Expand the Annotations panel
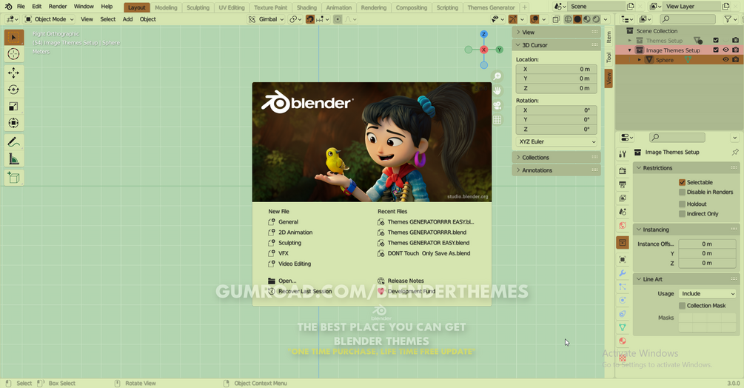This screenshot has width=744, height=388. 556,170
